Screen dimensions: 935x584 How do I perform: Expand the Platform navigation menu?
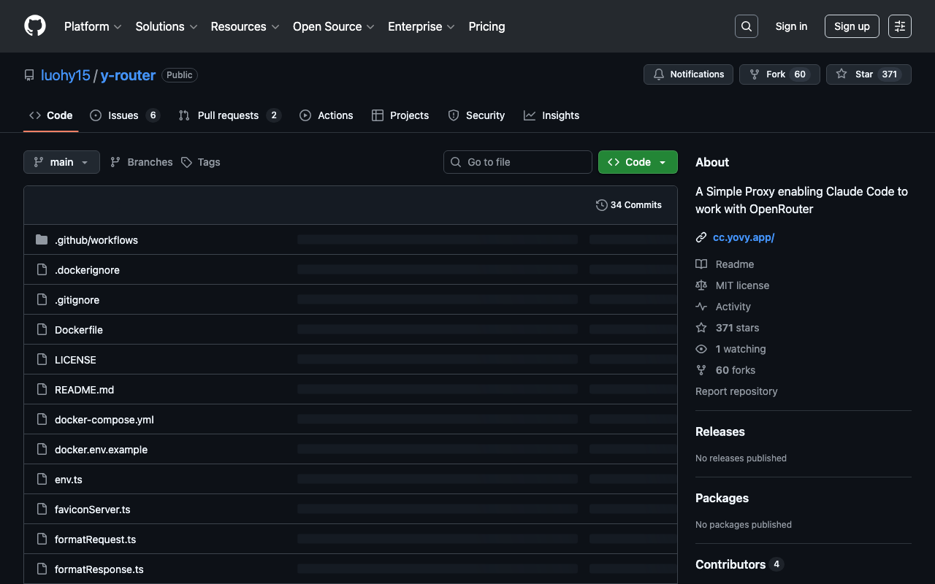[x=93, y=26]
